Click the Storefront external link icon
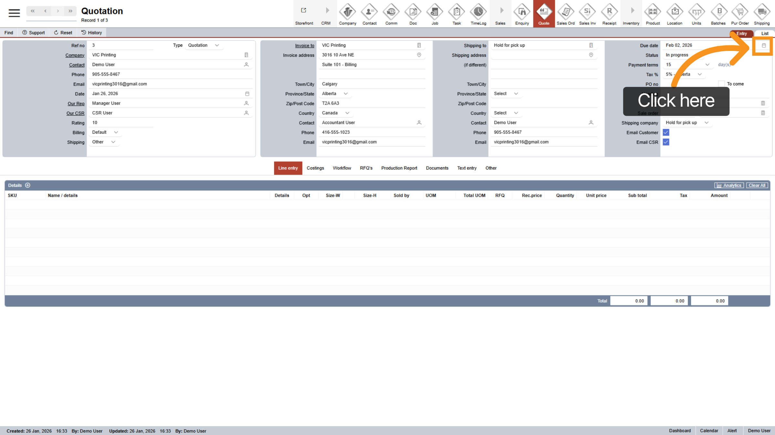 [x=304, y=11]
